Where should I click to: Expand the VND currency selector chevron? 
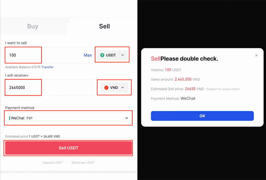click(x=123, y=88)
